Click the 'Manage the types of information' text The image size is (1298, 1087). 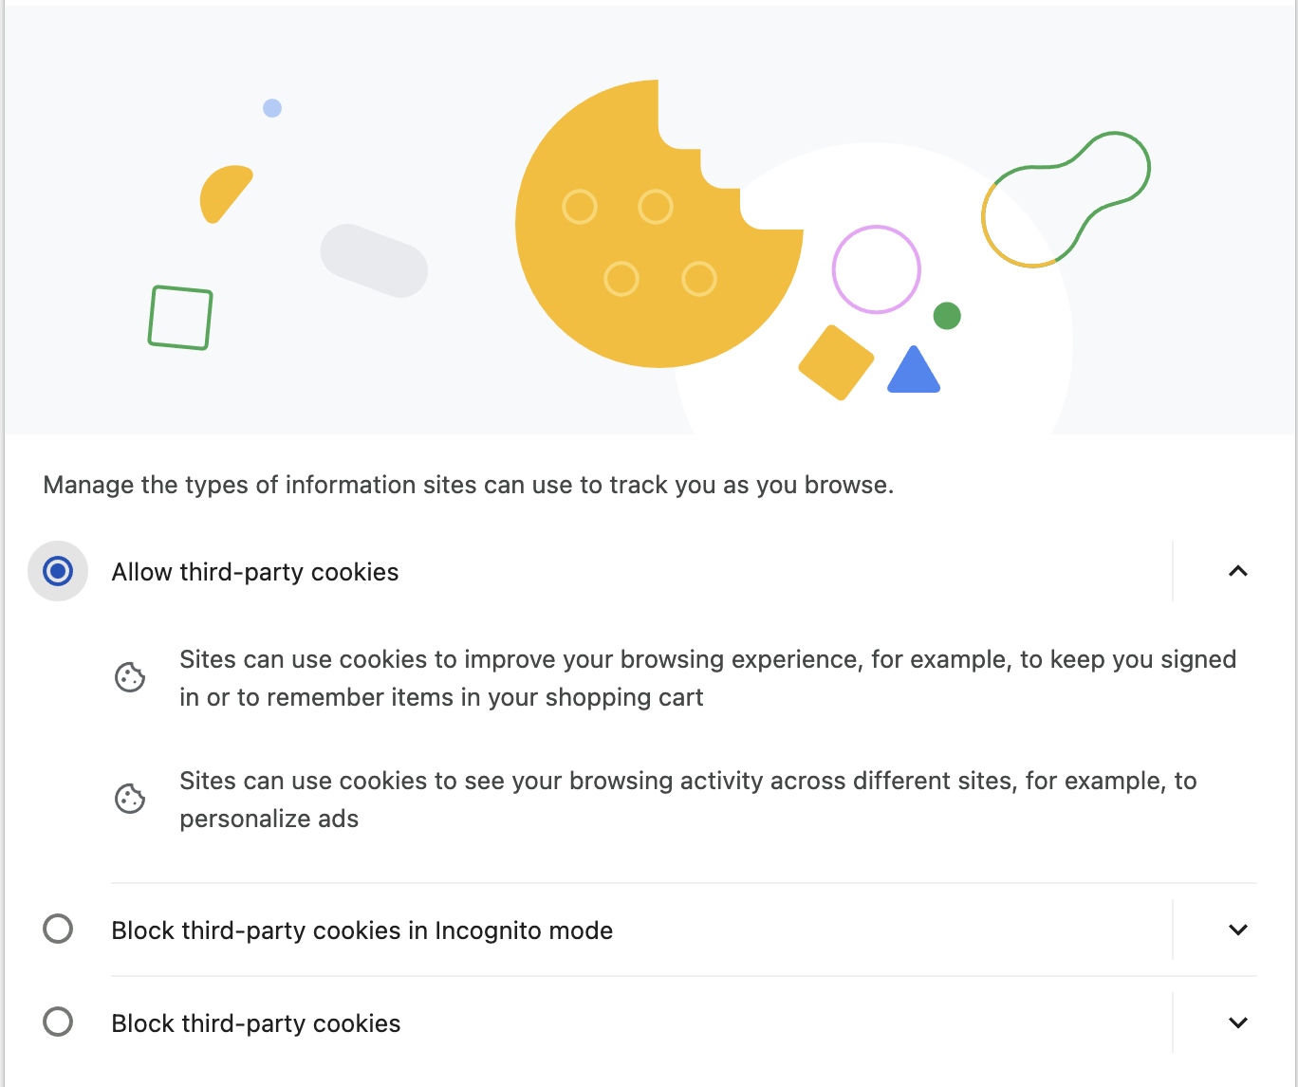point(469,485)
